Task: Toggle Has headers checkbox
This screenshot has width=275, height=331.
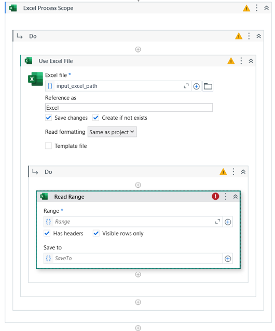Action: tap(47, 233)
